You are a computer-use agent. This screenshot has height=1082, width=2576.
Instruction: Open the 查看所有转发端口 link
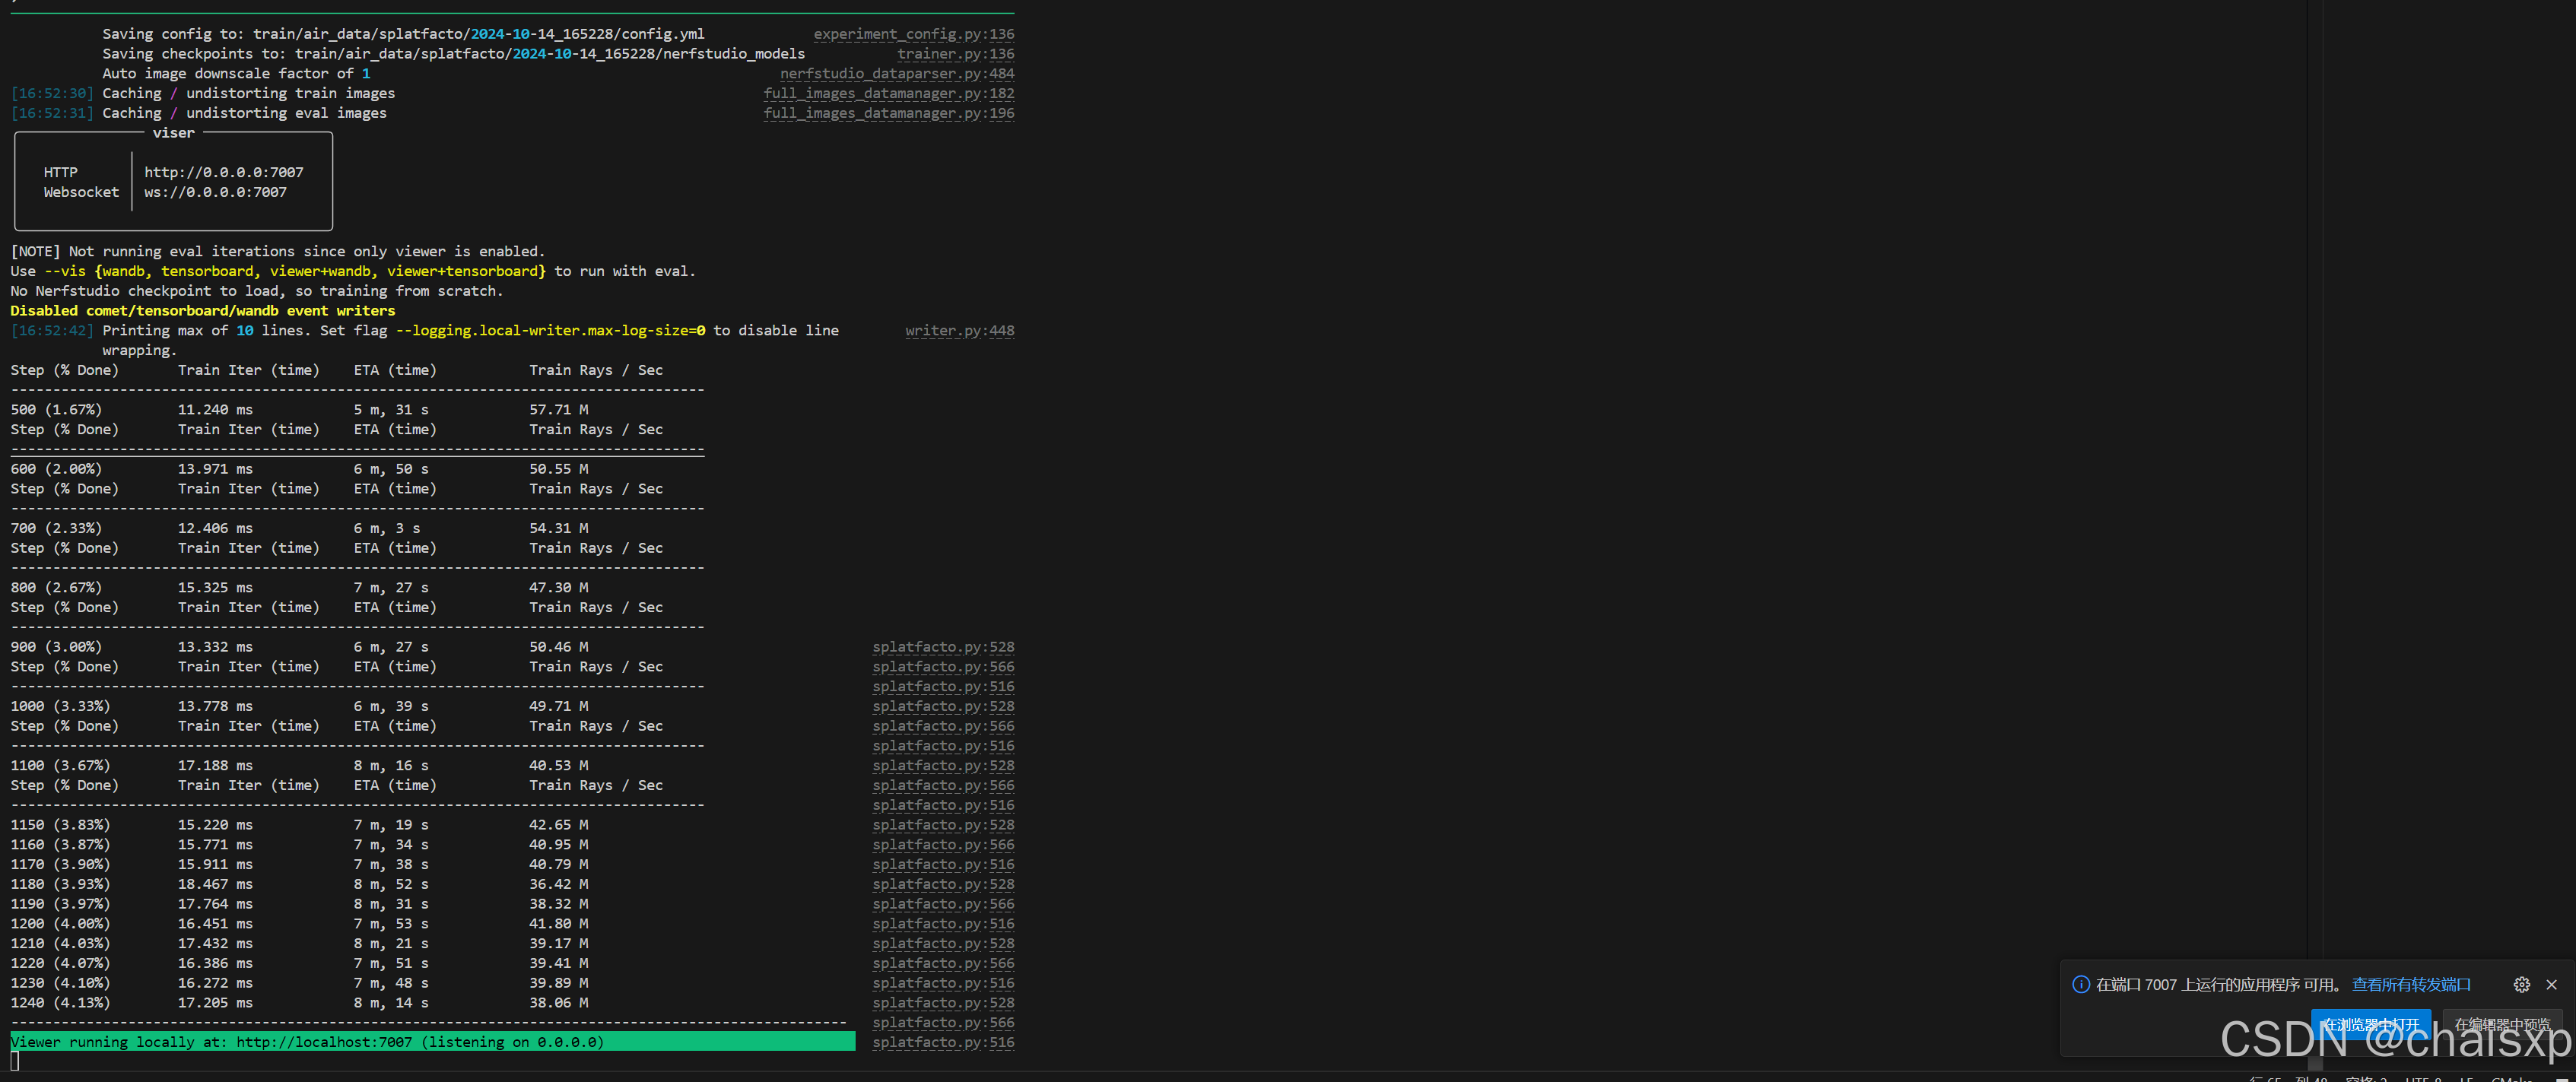2410,985
